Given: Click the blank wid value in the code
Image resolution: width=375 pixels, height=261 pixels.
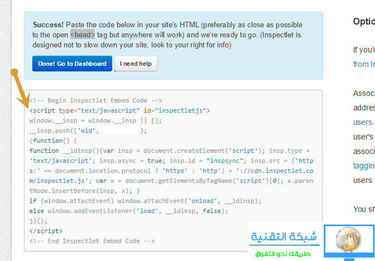Looking at the screenshot, I should [121, 130].
